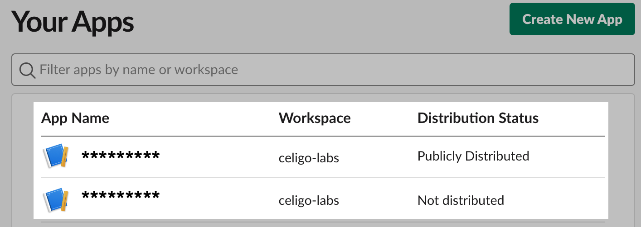Open the masked app name marked Publicly Distributed
Viewport: 641px width, 227px height.
pos(121,156)
